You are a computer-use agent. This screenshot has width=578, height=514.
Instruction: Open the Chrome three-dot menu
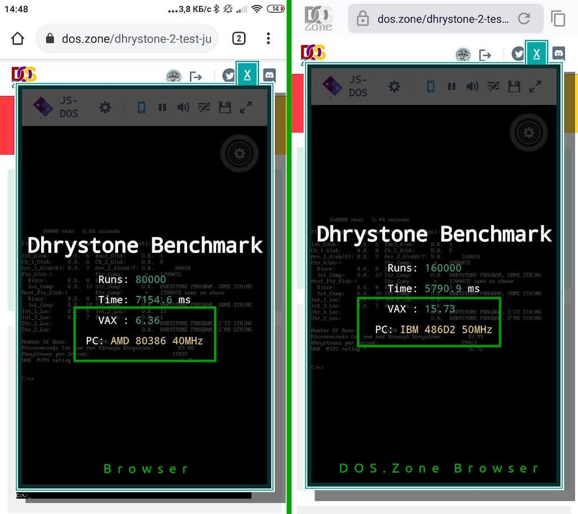268,39
